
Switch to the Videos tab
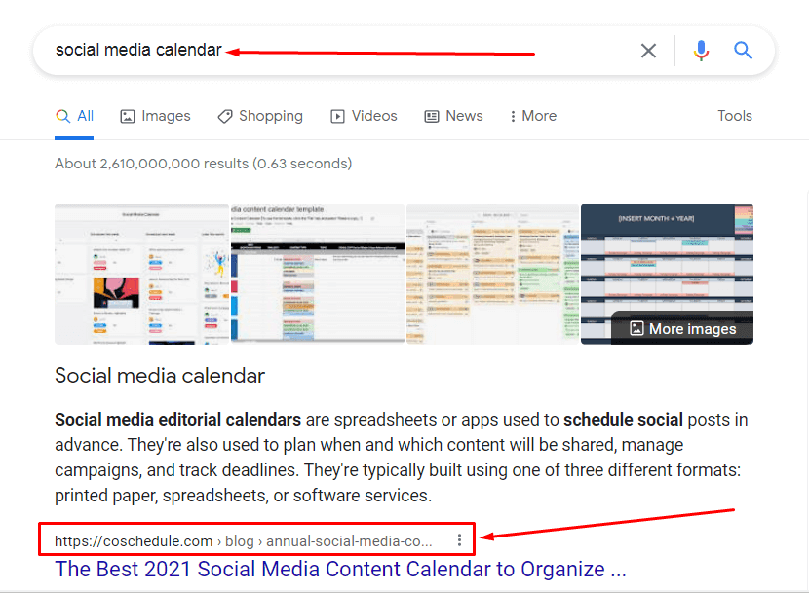tap(373, 116)
